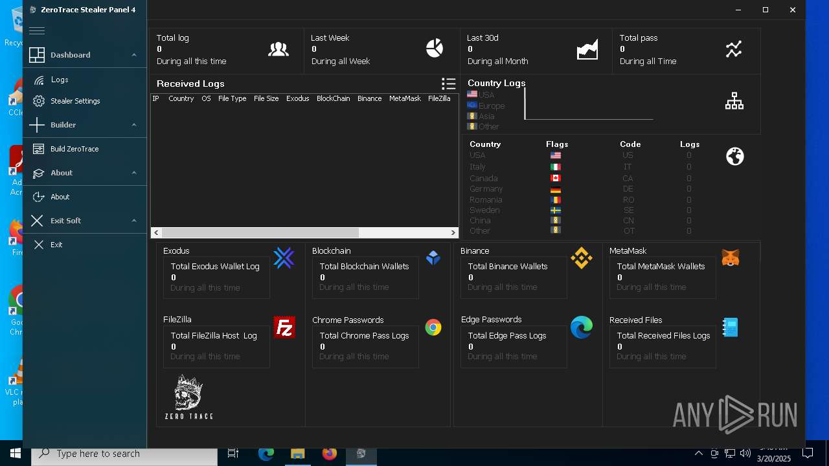This screenshot has height=466, width=829.
Task: Click the Total Binance Wallets card
Action: click(514, 277)
